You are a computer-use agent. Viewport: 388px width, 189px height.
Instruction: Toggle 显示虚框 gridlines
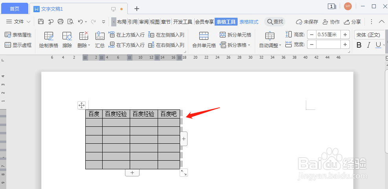[x=18, y=45]
